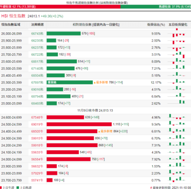191x189 pixels.
Task: Click the red 牛證街貨 62.1% ratio segment
Action: (60, 7)
